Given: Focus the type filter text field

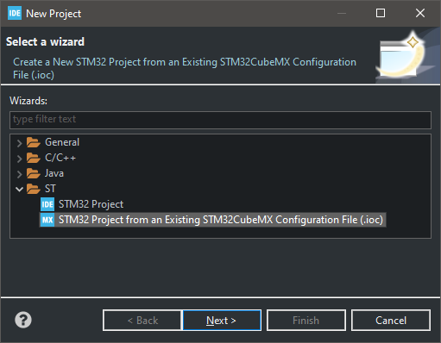Looking at the screenshot, I should [x=220, y=120].
